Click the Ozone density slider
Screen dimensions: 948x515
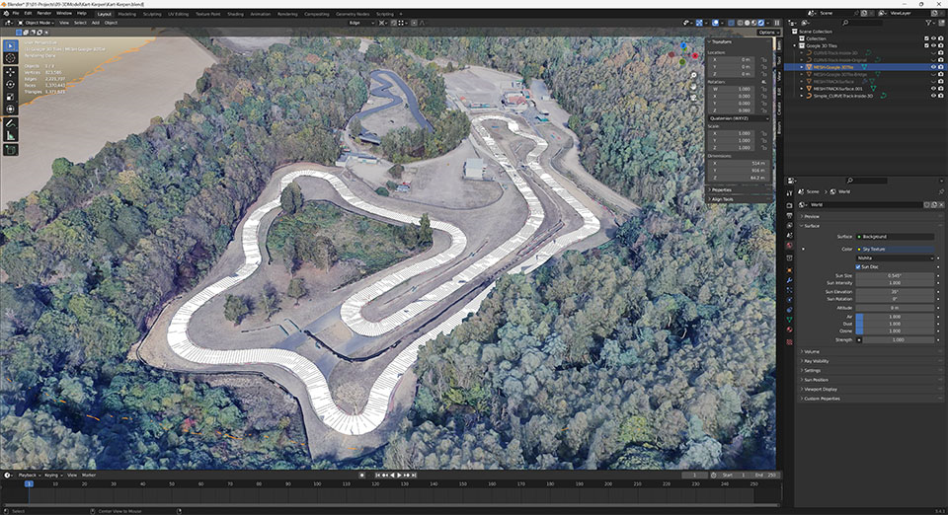click(896, 331)
